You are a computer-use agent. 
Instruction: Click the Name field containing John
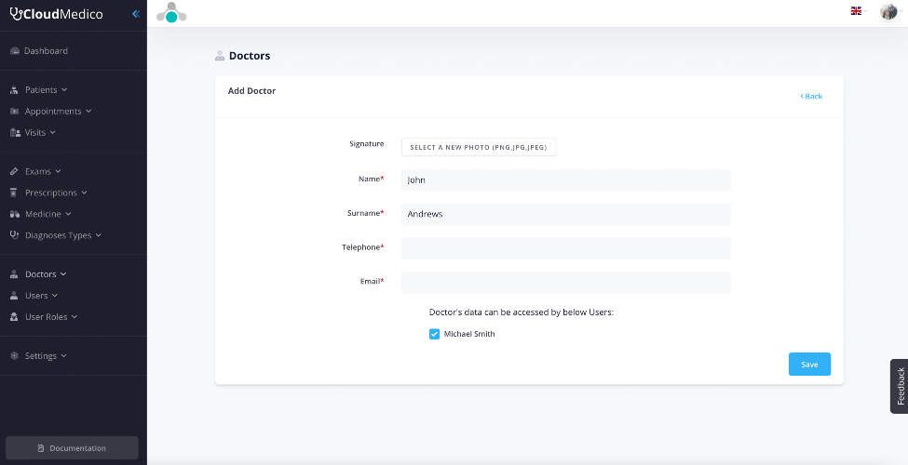click(x=566, y=179)
